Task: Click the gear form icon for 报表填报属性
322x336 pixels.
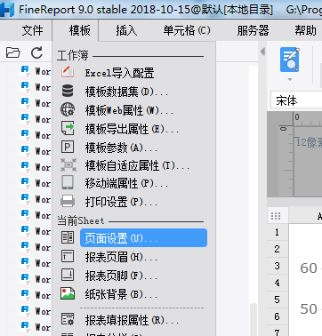Action: [68, 319]
